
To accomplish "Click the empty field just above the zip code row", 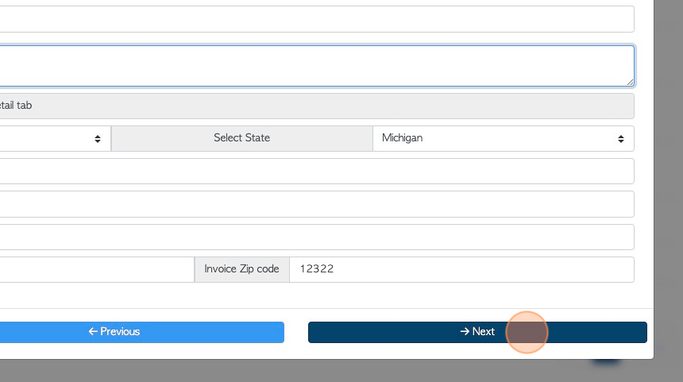I will [x=317, y=237].
